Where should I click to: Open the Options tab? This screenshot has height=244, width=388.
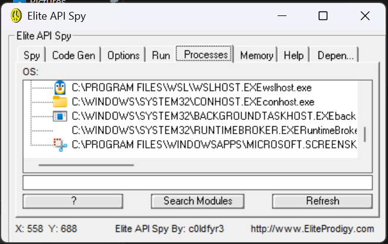click(x=123, y=55)
